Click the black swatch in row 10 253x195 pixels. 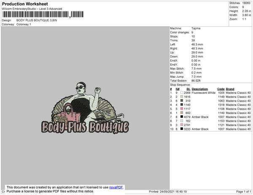(182, 129)
